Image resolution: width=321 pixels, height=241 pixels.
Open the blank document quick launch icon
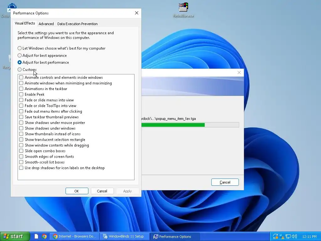(36, 236)
